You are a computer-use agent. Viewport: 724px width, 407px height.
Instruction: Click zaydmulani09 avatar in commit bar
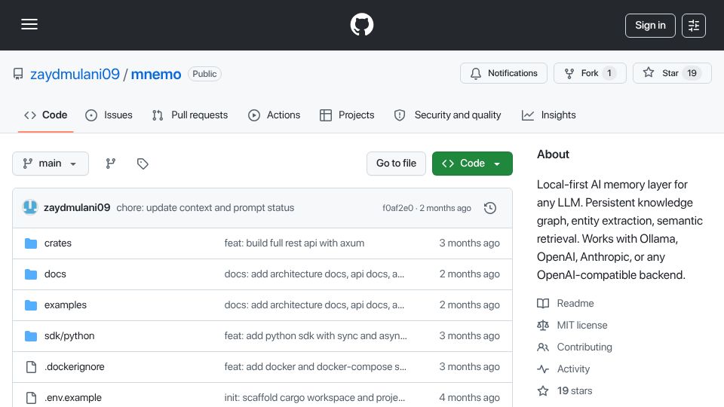click(30, 208)
